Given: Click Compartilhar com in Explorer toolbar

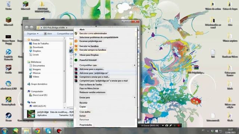Looking at the screenshot, I should point(65,33).
